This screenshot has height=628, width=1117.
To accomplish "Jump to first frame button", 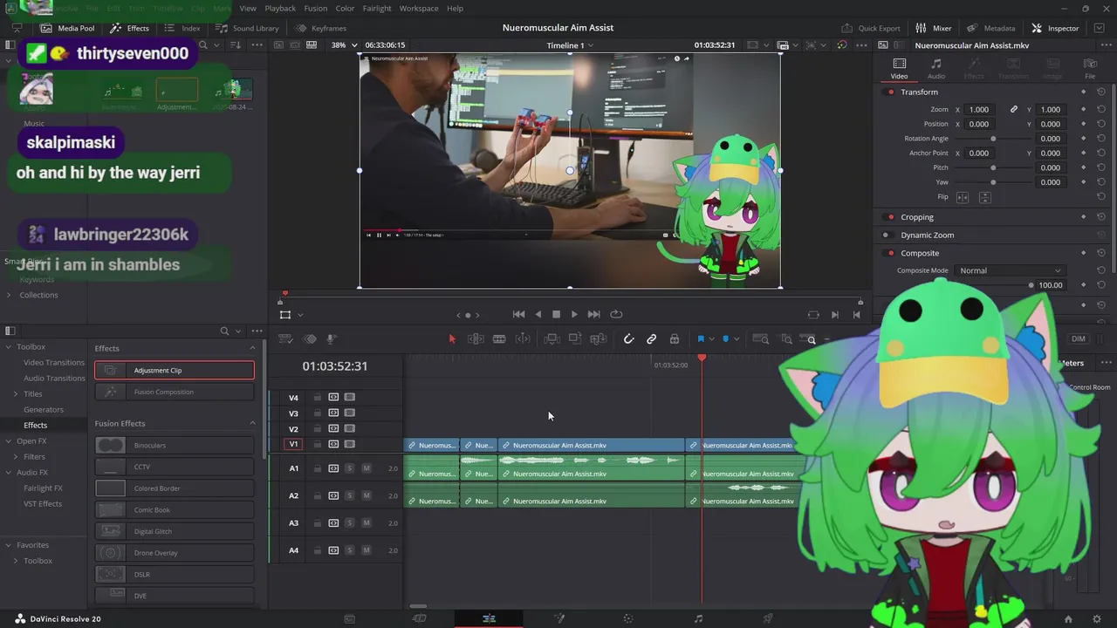I will pyautogui.click(x=518, y=314).
